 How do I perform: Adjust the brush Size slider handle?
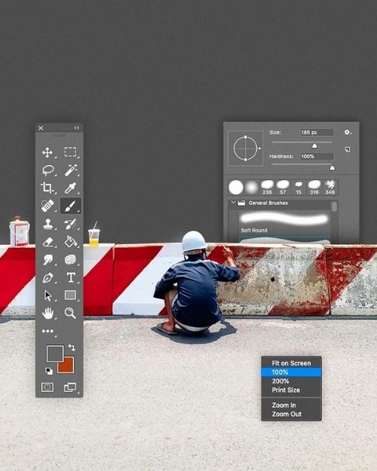click(x=314, y=145)
